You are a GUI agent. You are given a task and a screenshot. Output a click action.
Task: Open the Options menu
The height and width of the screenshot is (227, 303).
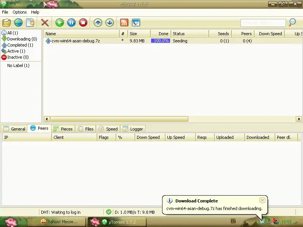tap(20, 12)
